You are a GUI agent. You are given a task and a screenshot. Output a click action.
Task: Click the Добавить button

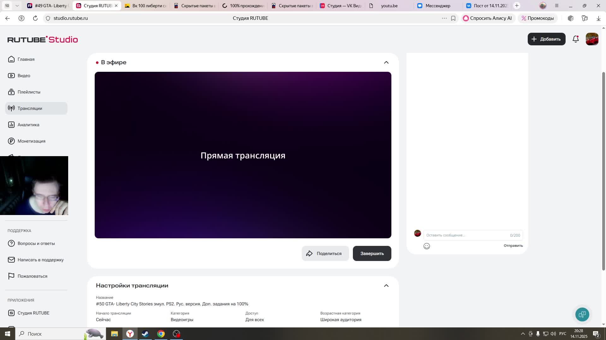pos(546,39)
